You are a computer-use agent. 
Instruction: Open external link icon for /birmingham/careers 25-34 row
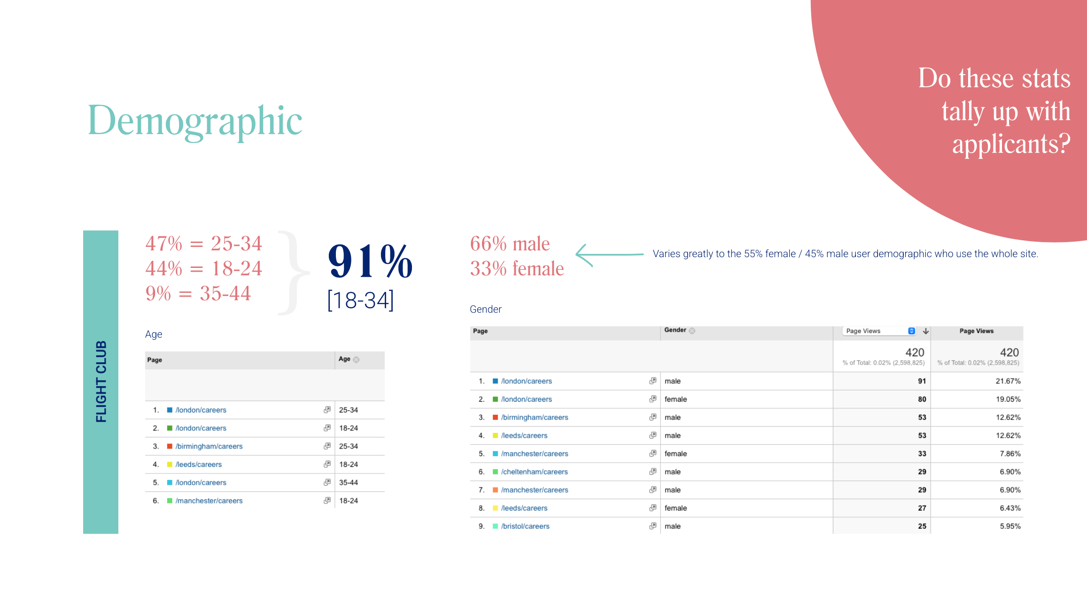327,446
